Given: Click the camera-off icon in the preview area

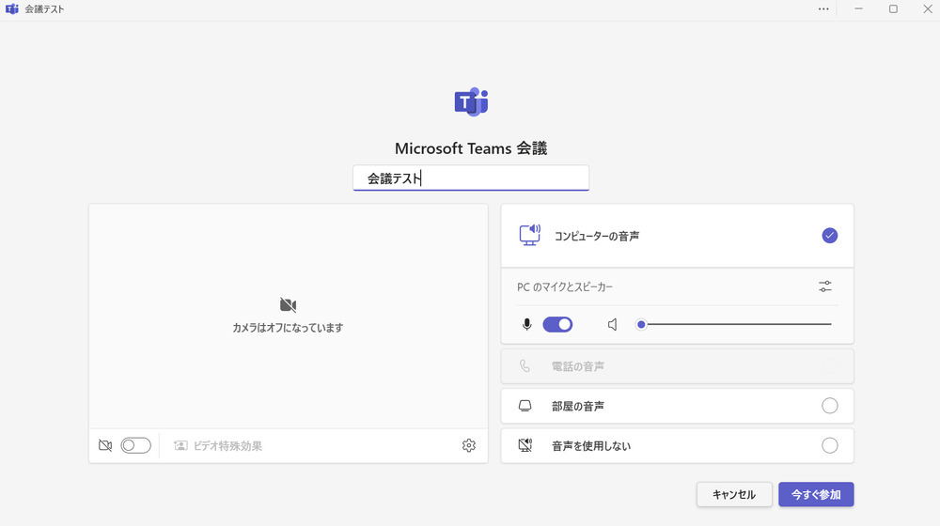Looking at the screenshot, I should click(288, 305).
